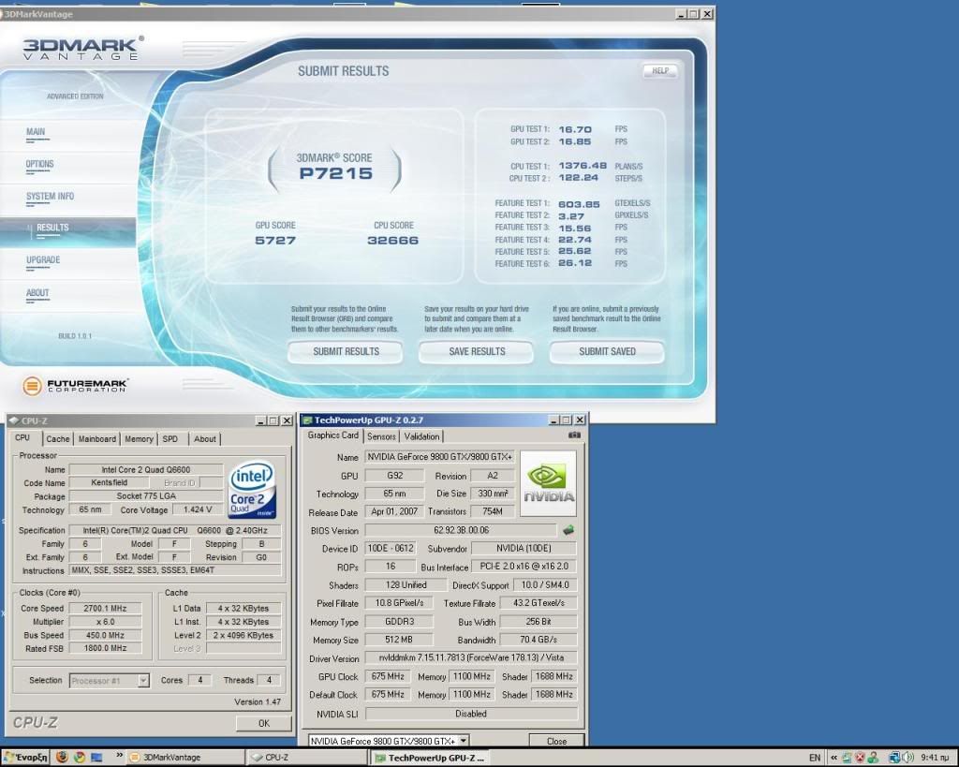Click the green user messenger tray icon
Screen dimensions: 959x767
point(874,758)
